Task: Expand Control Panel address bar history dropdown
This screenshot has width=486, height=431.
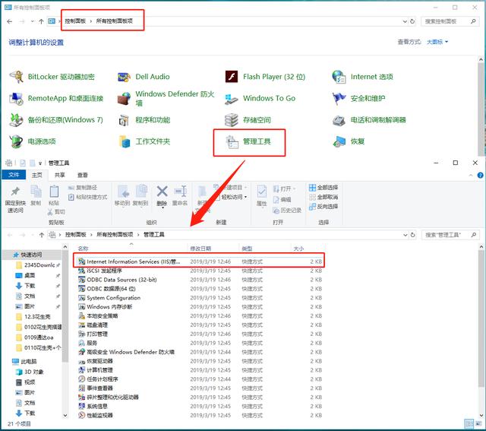Action: 405,21
